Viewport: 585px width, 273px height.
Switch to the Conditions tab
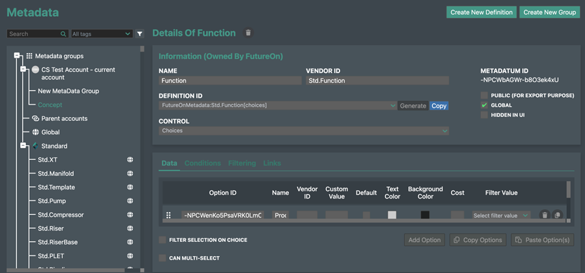tap(202, 163)
